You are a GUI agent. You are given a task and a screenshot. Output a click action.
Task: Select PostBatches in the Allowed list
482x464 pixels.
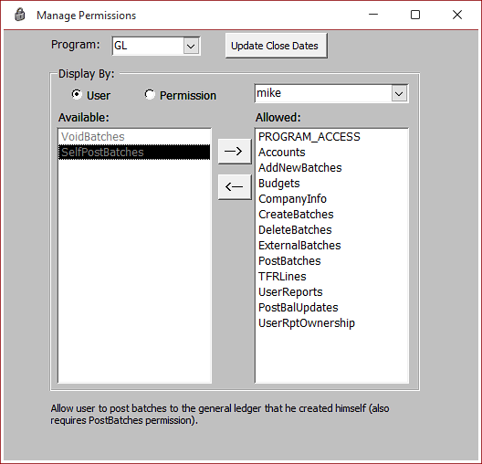(x=331, y=260)
